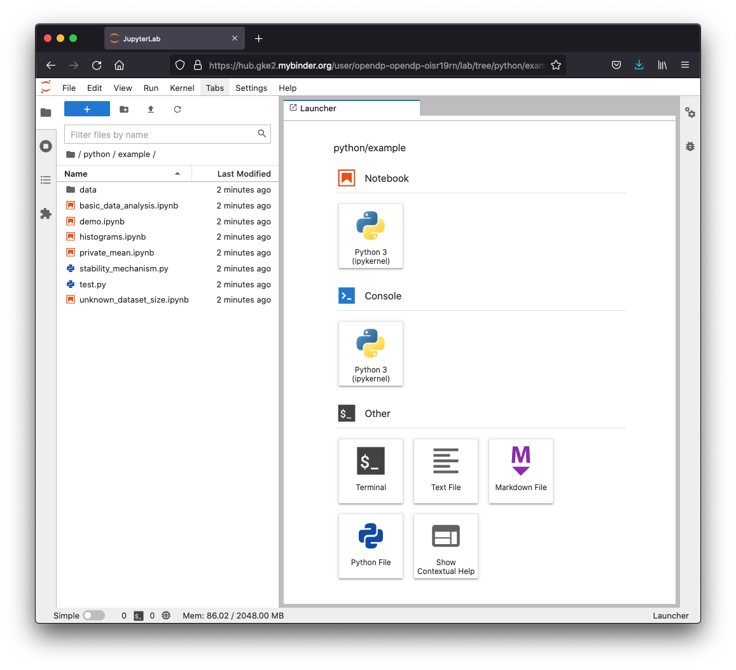Reverse file sorting via Name column arrow

coord(177,173)
